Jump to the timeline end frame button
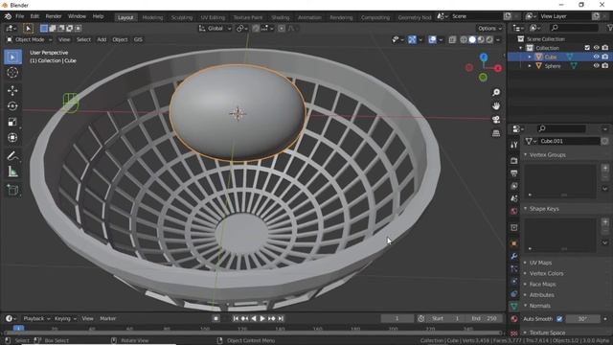The width and height of the screenshot is (613, 345). 281,318
